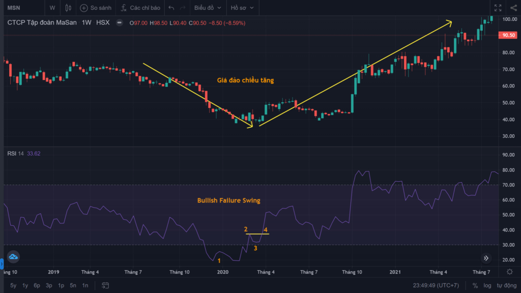This screenshot has height=293, width=521.
Task: Click the 2019 time axis label
Action: (53, 272)
